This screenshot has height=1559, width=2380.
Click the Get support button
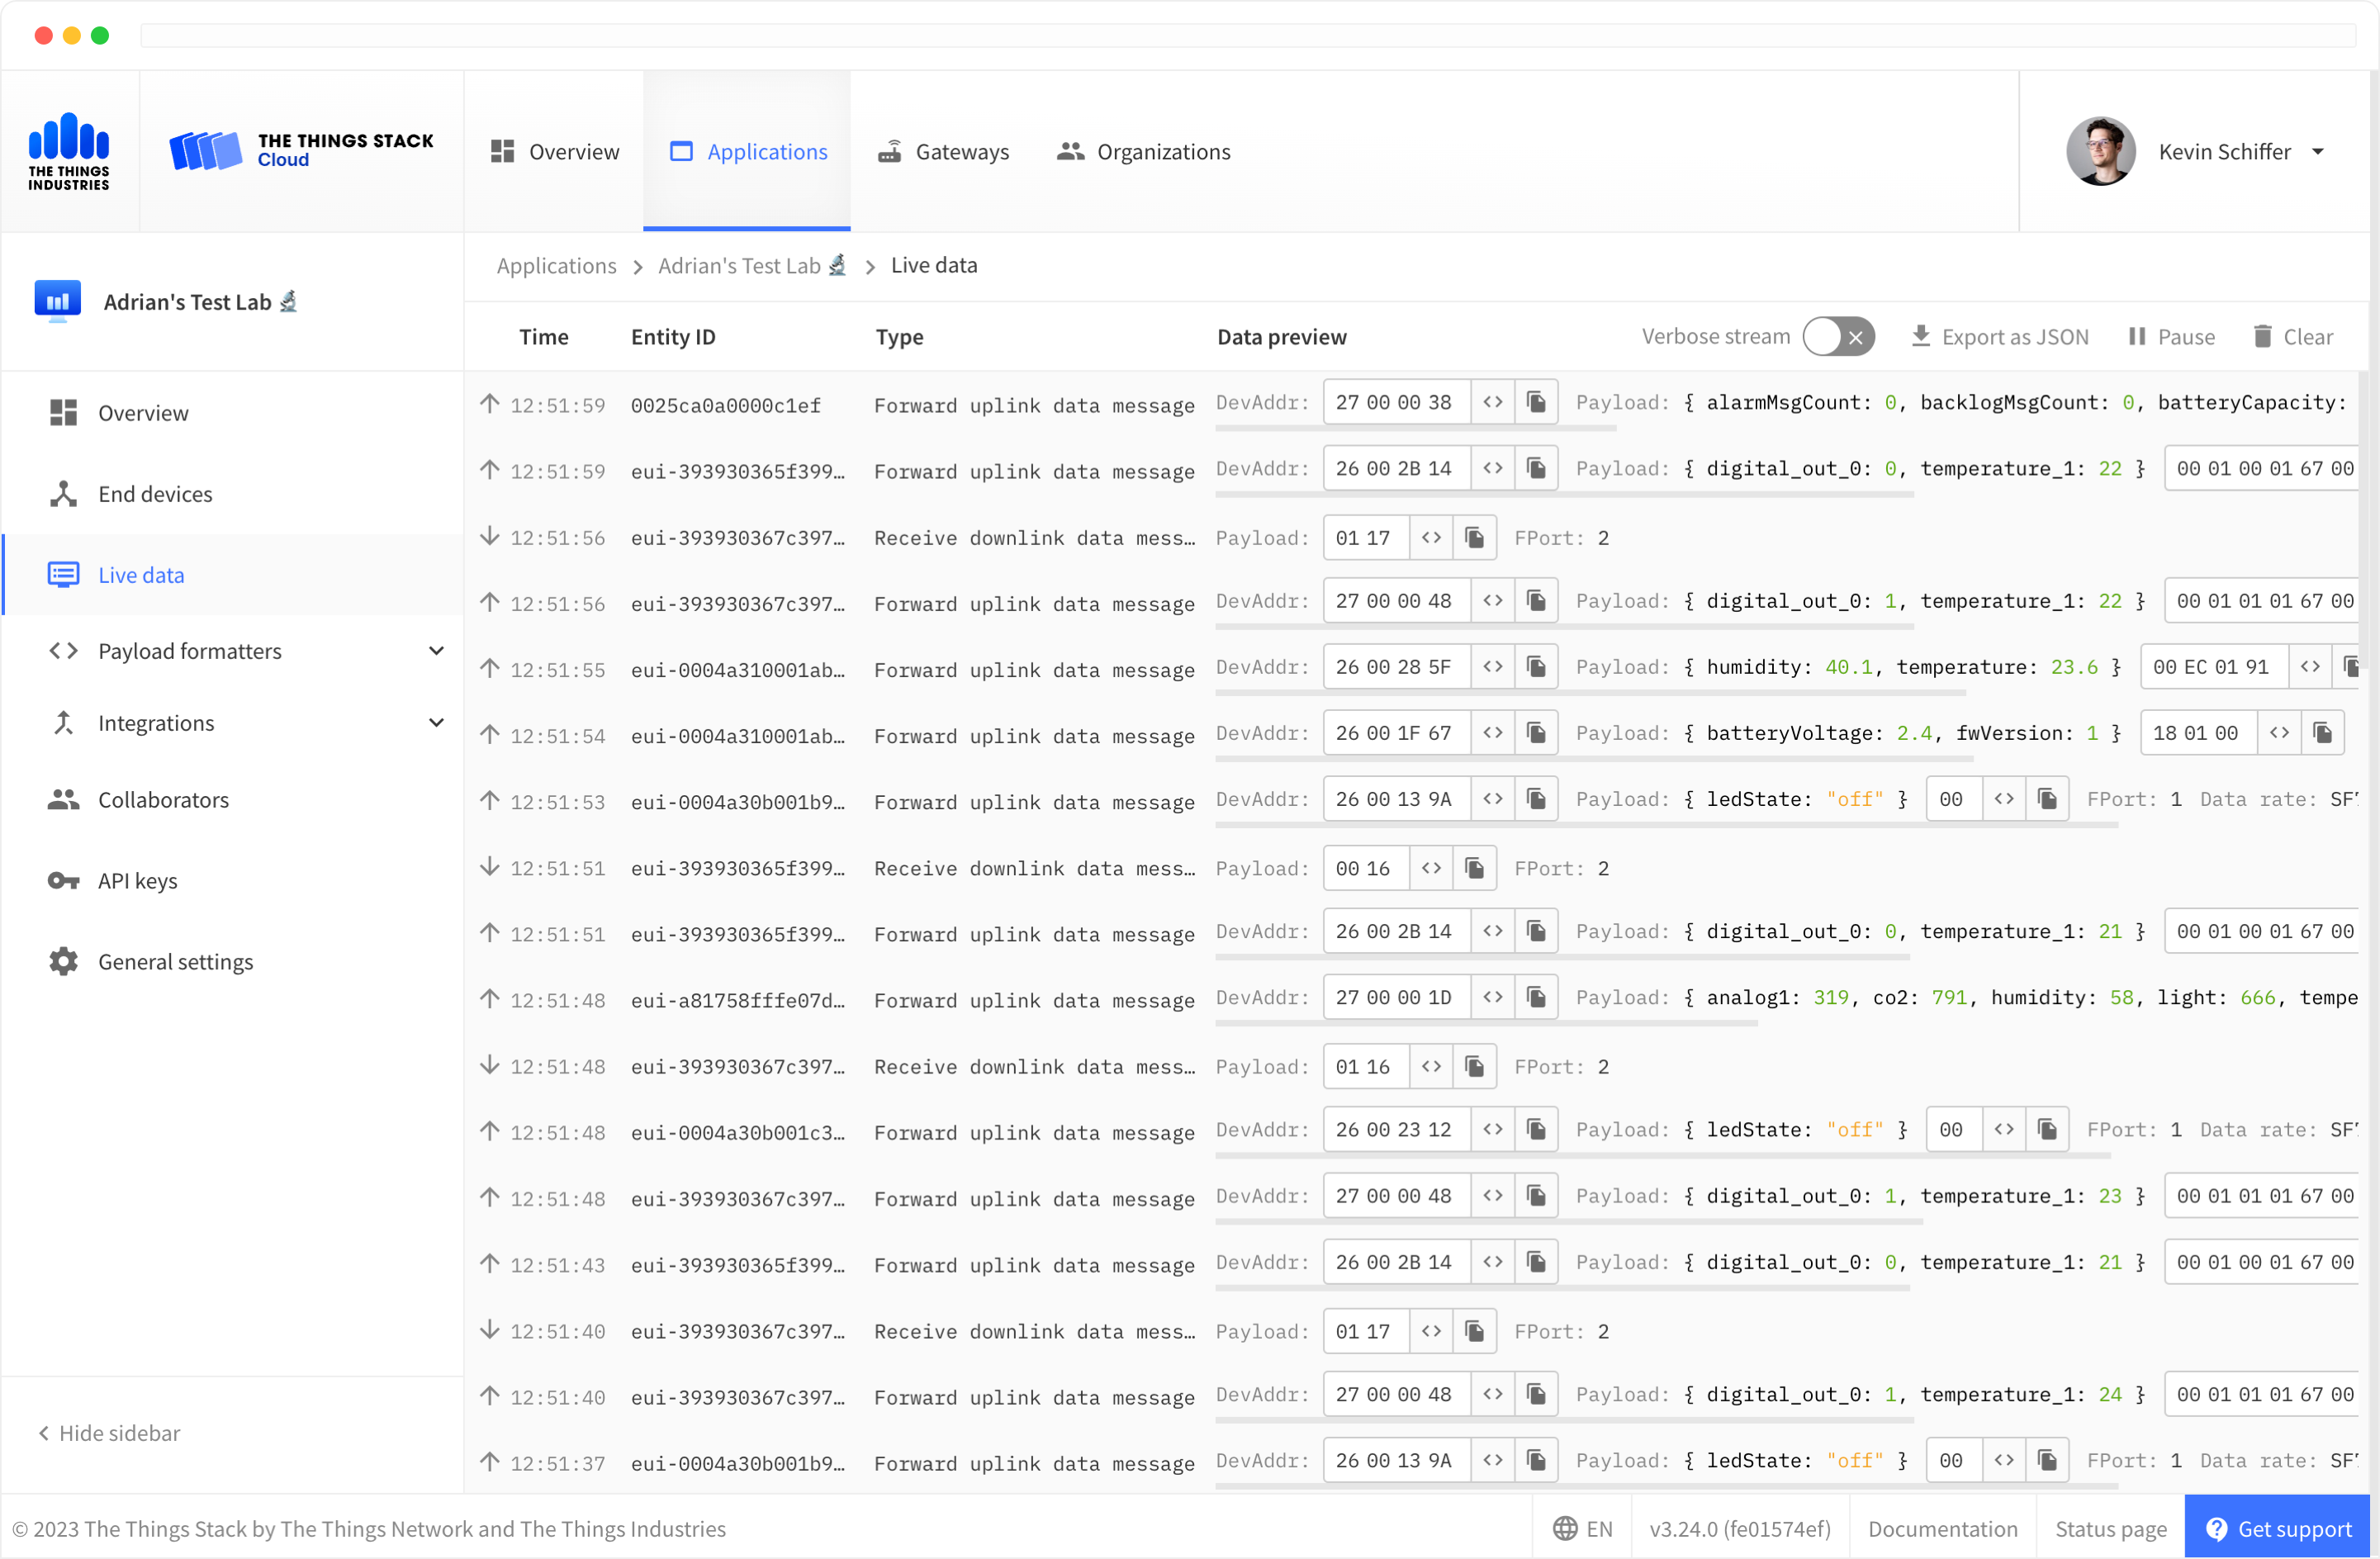coord(2278,1529)
